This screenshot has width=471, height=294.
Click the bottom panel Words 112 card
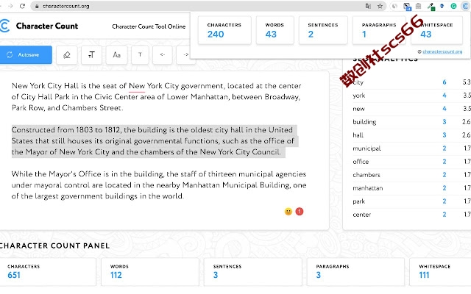(x=150, y=272)
